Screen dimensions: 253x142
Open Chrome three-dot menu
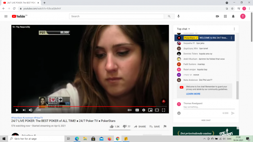(x=249, y=9)
